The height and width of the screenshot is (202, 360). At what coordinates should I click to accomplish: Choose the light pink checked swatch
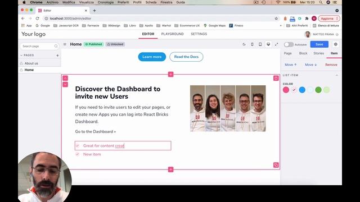(294, 90)
